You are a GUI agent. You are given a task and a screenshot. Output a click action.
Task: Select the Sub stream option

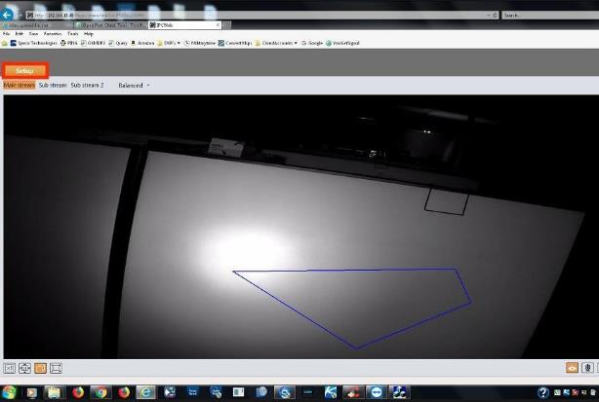pos(53,86)
